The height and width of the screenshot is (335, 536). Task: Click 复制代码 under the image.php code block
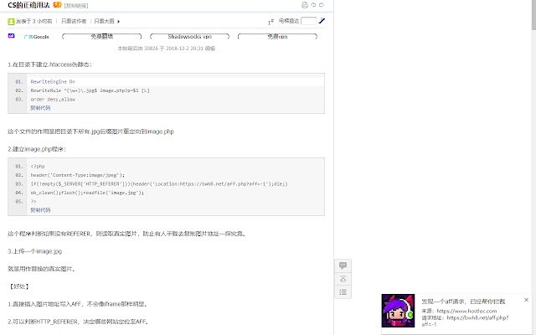click(40, 210)
